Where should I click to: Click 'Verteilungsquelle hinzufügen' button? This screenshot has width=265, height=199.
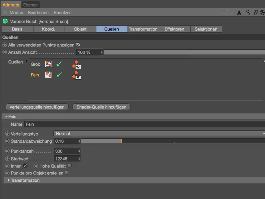(37, 107)
